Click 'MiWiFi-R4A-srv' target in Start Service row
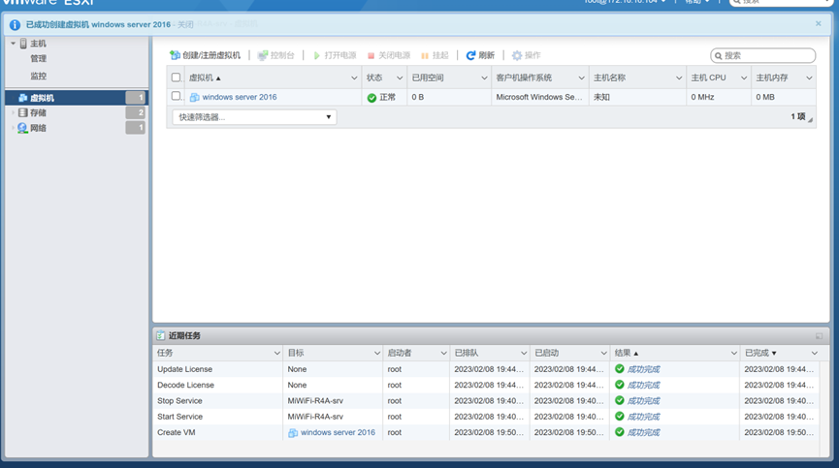The image size is (839, 468). click(315, 417)
